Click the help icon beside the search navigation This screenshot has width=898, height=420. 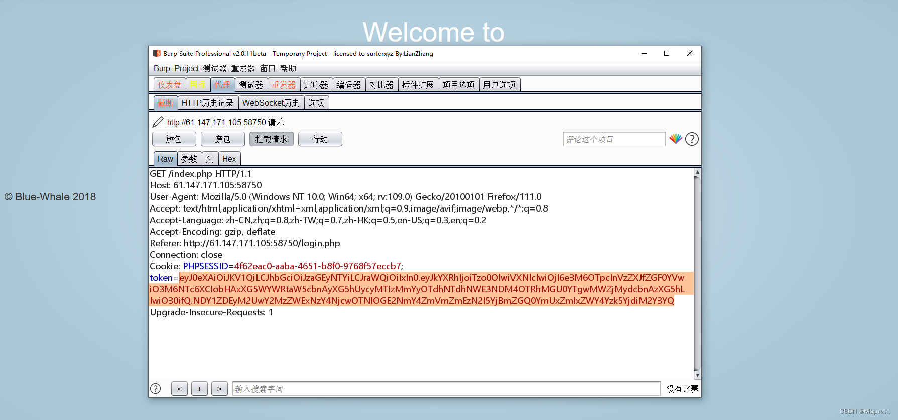coord(156,388)
